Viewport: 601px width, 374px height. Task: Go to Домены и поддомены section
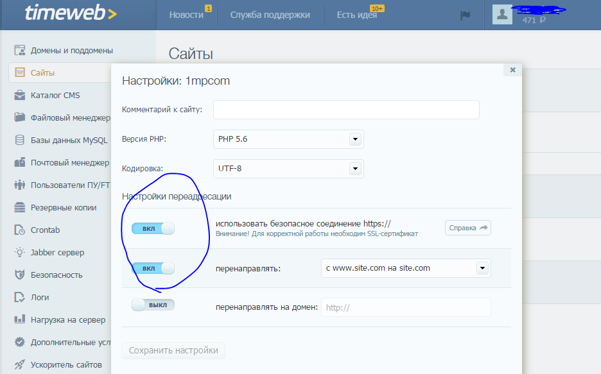pyautogui.click(x=72, y=50)
